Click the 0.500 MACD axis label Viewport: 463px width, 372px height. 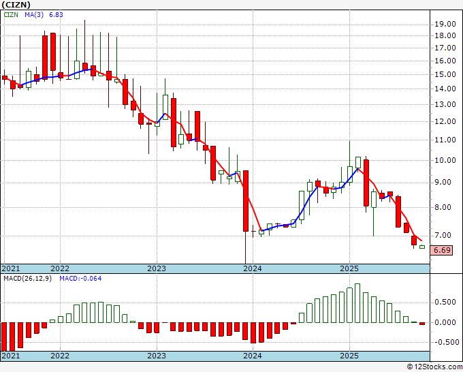445,303
